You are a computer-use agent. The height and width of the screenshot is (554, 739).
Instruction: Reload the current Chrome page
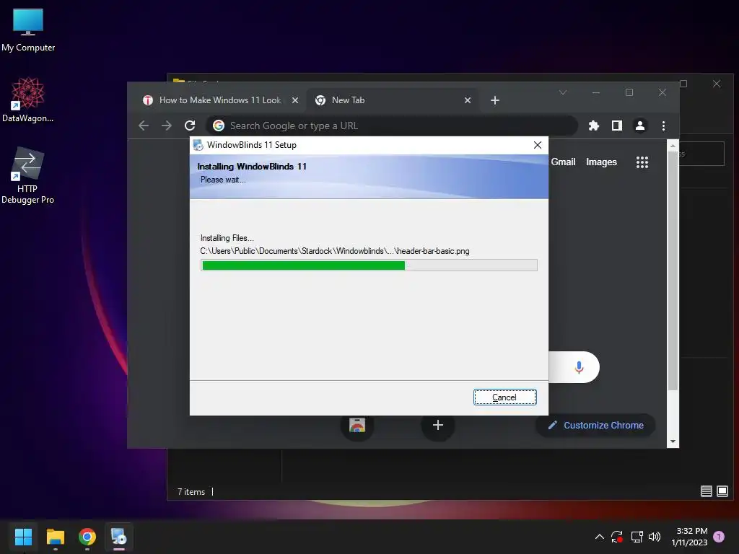190,126
